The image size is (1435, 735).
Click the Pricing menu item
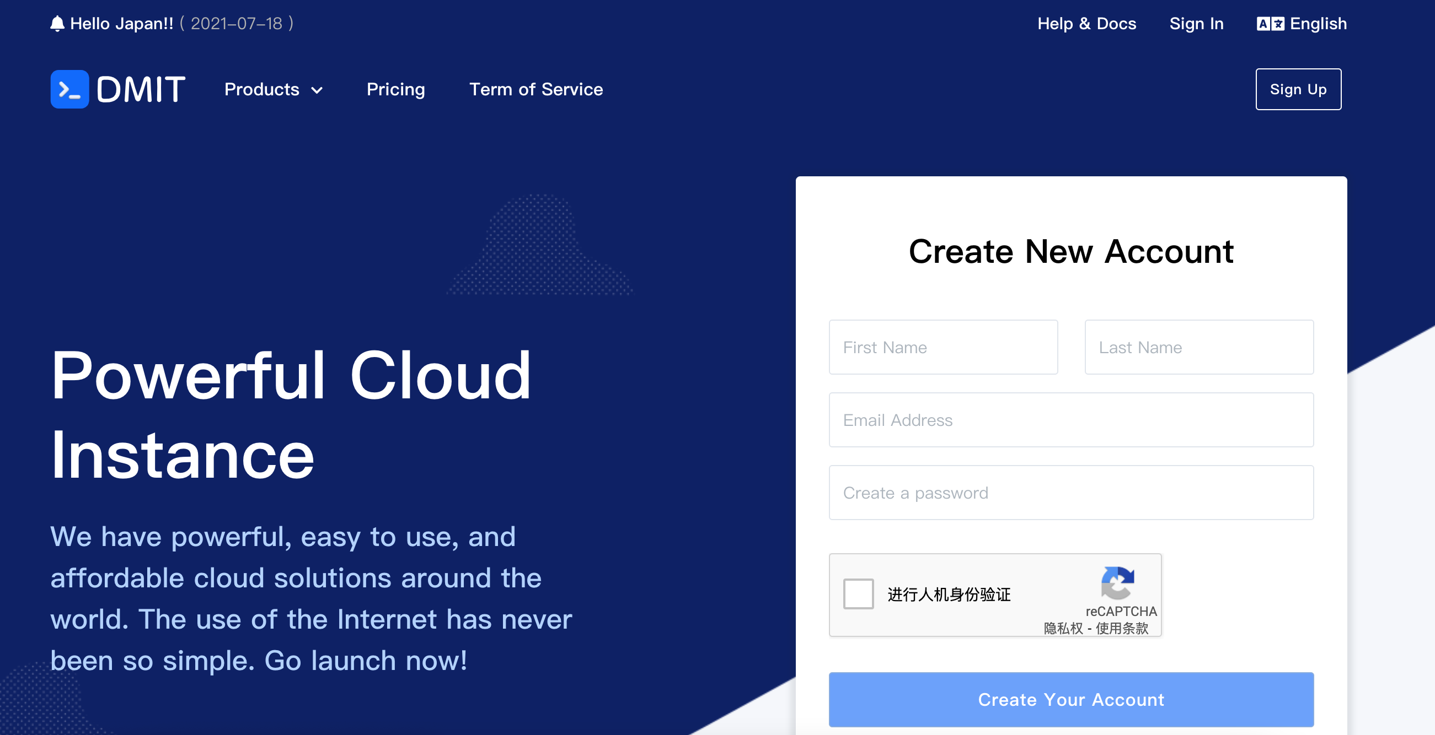[396, 89]
